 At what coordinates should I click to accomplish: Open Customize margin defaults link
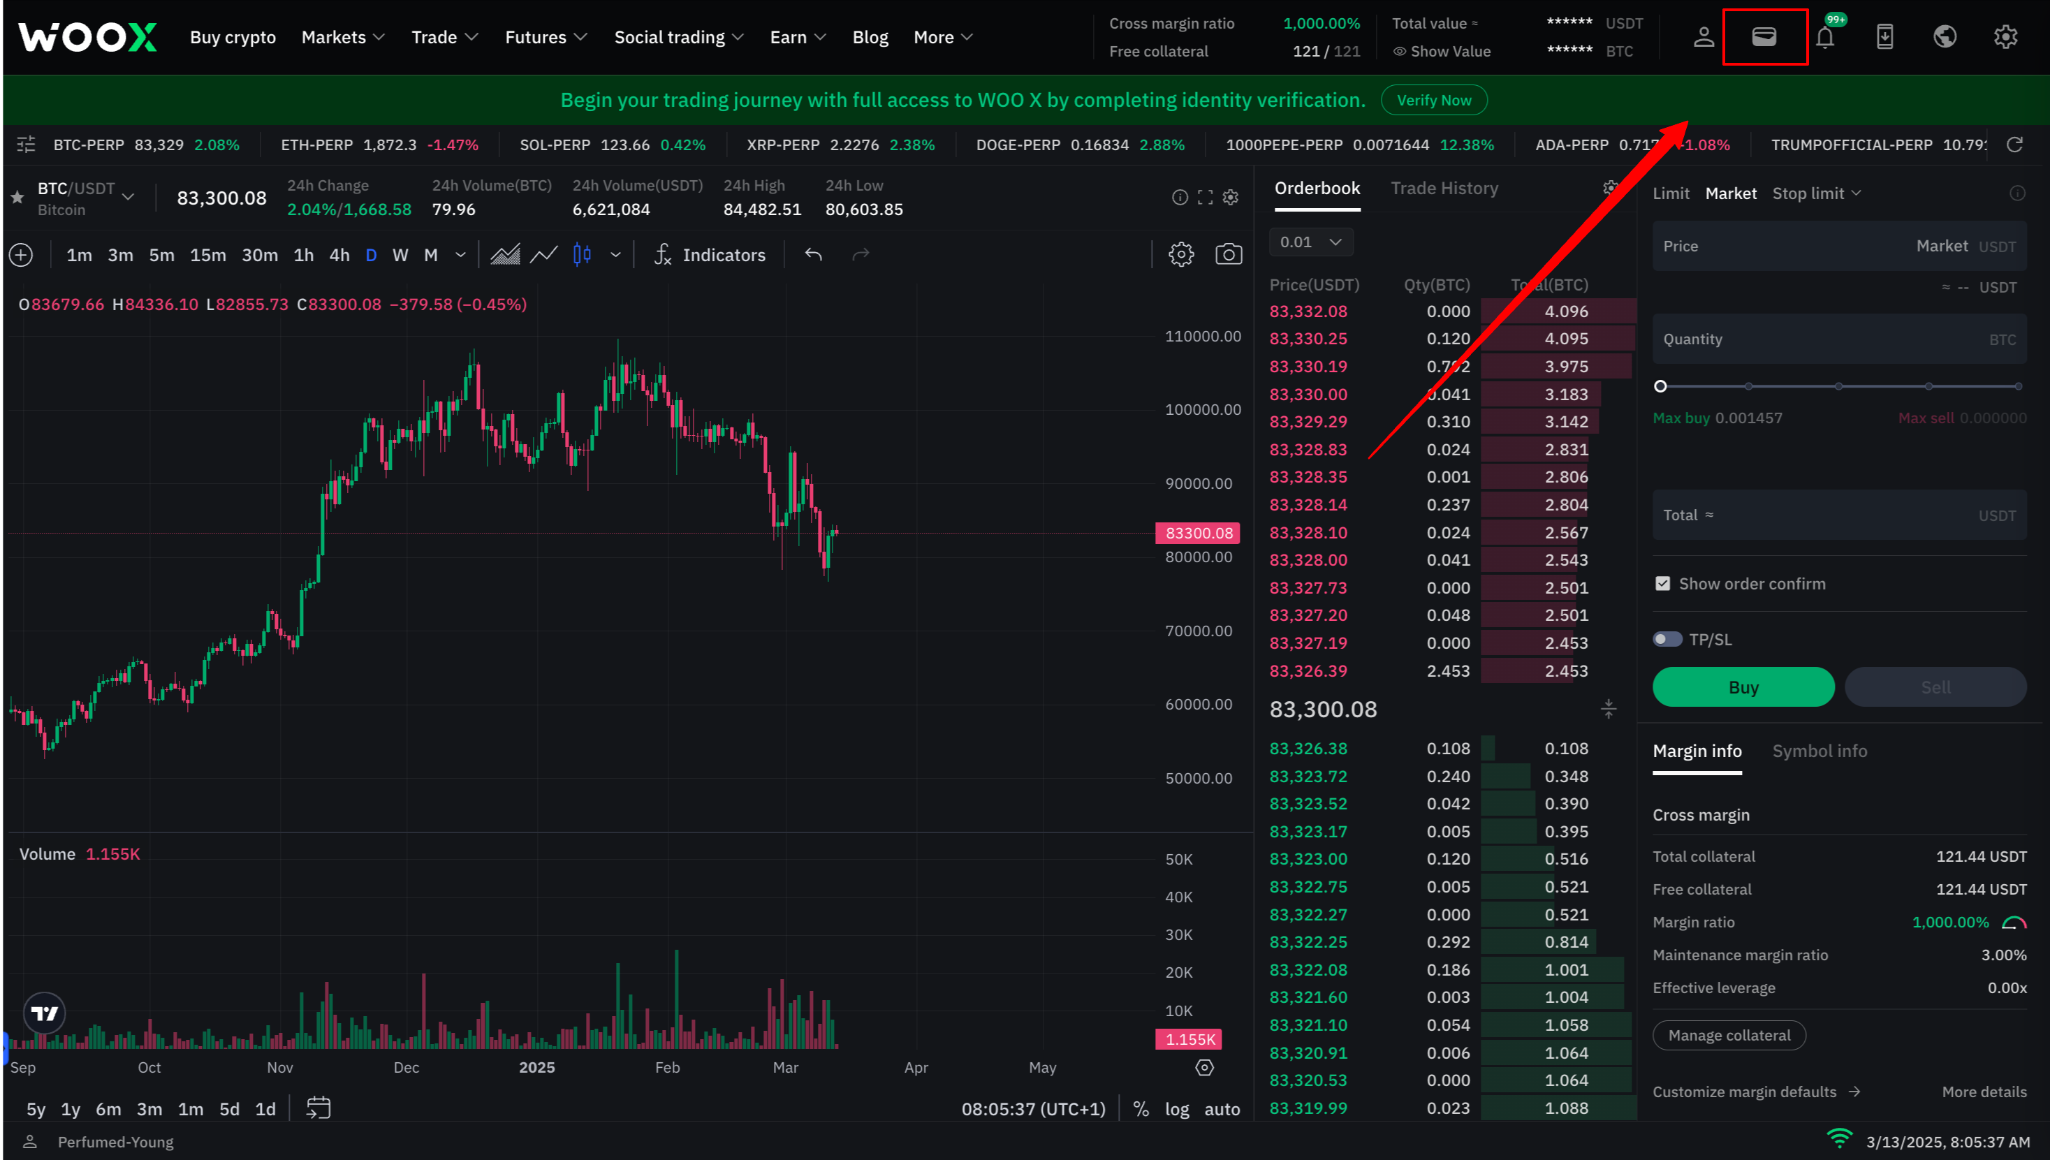[1756, 1092]
